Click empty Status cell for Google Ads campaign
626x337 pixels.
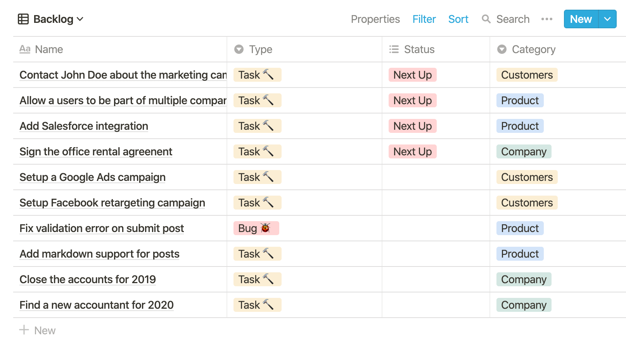coord(436,177)
